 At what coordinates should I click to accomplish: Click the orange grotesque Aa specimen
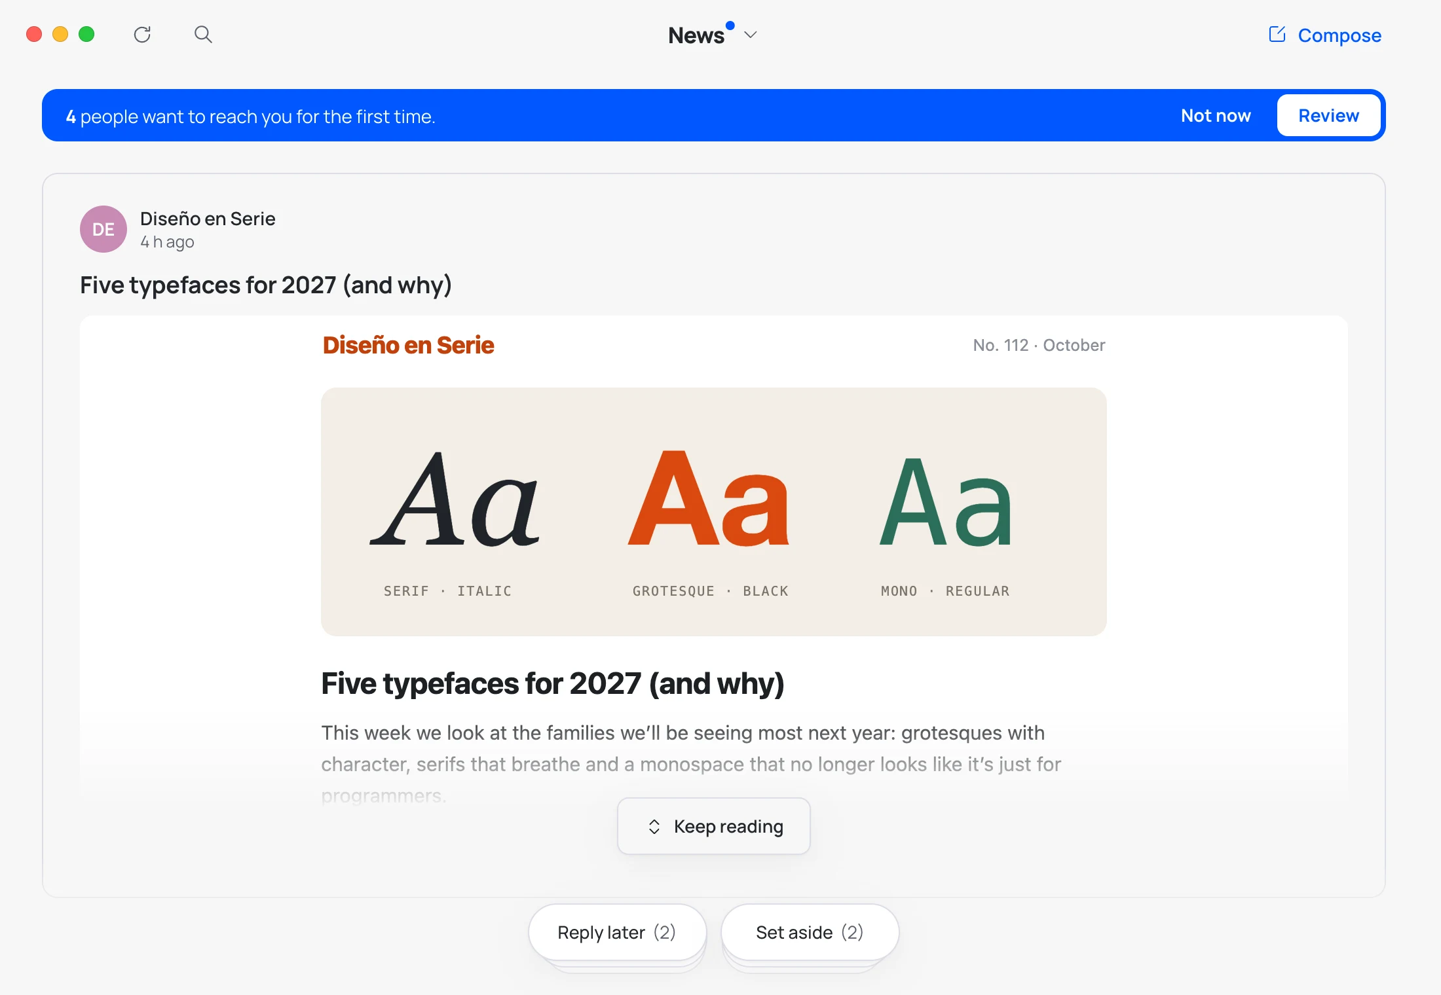709,499
